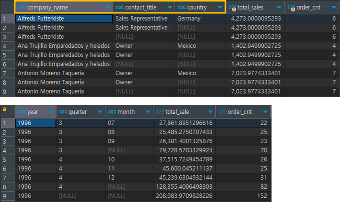Image resolution: width=340 pixels, height=202 pixels.
Task: Click the NULL month cell in lower row 4
Action: 129,150
